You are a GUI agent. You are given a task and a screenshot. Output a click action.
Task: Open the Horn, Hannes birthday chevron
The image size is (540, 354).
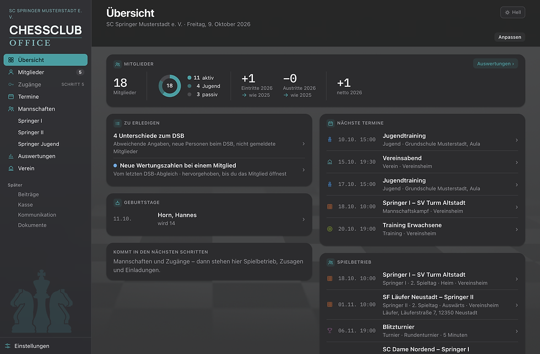pyautogui.click(x=304, y=220)
